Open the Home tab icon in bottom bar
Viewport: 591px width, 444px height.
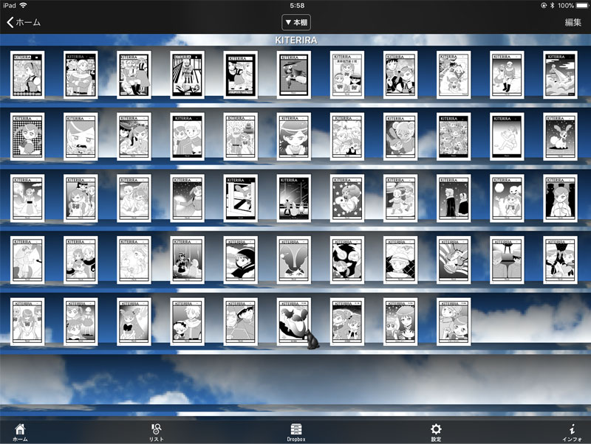coord(19,431)
